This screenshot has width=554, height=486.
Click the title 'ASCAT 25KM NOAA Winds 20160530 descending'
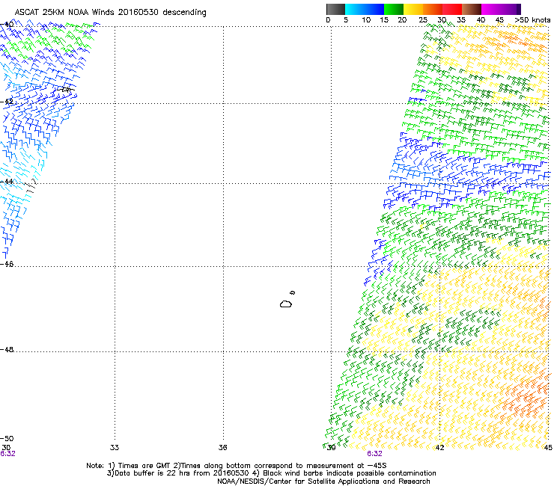pyautogui.click(x=110, y=13)
